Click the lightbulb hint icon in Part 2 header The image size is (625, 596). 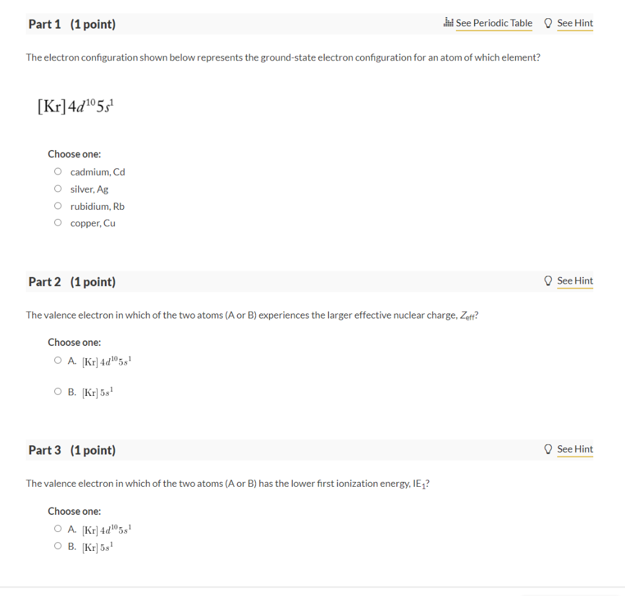click(x=547, y=280)
